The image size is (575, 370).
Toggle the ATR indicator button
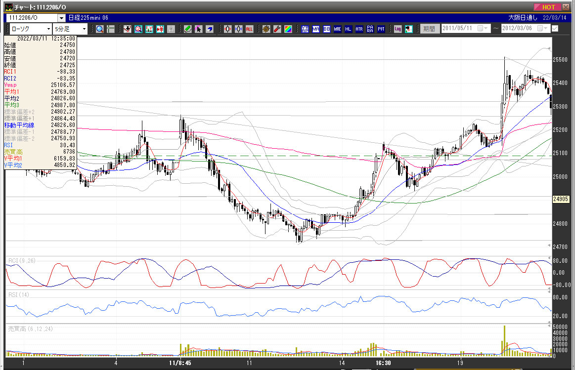(359, 29)
